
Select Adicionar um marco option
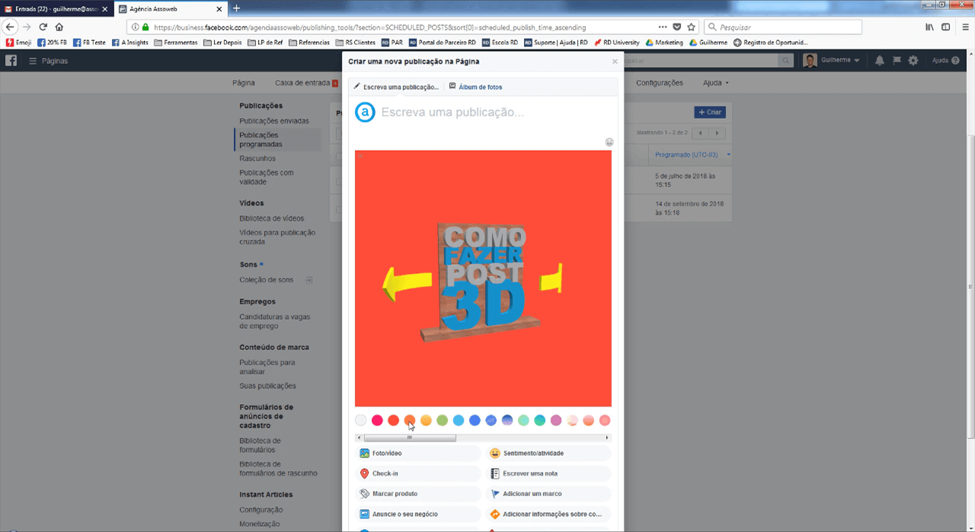pos(532,494)
